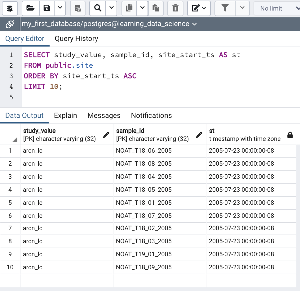Click the Copy icon in toolbar
The width and height of the screenshot is (300, 291).
pyautogui.click(x=129, y=8)
